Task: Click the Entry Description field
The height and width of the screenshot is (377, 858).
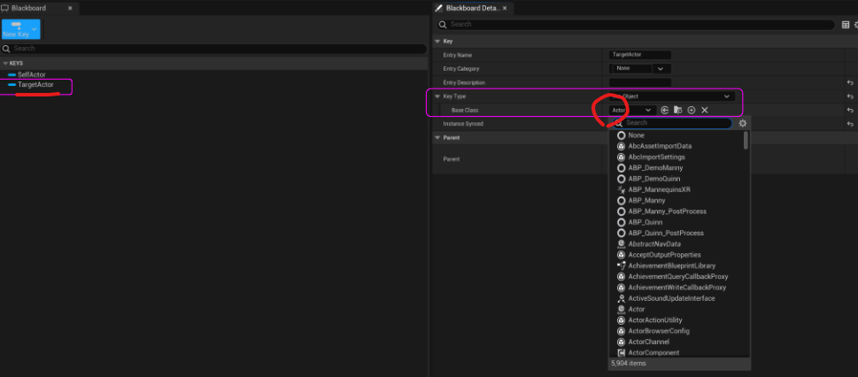Action: pos(639,82)
